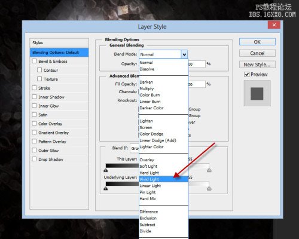Click the Opacity percentage input field
The image size is (299, 239).
[x=197, y=64]
